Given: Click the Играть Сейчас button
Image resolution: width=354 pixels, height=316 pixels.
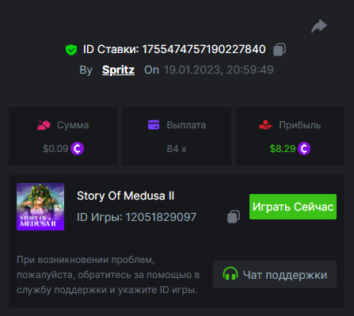Looking at the screenshot, I should (x=293, y=207).
